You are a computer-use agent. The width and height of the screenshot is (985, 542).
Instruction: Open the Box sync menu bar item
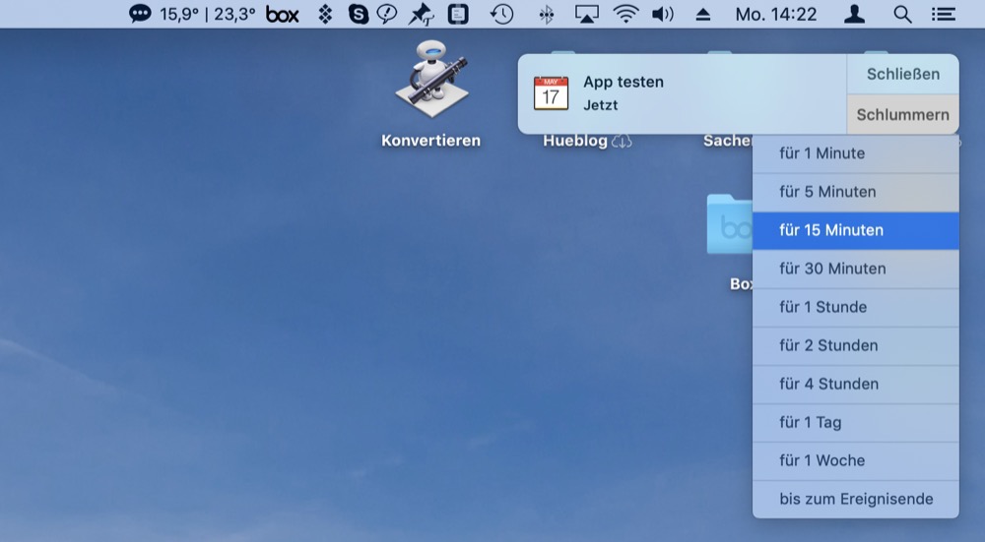coord(283,14)
